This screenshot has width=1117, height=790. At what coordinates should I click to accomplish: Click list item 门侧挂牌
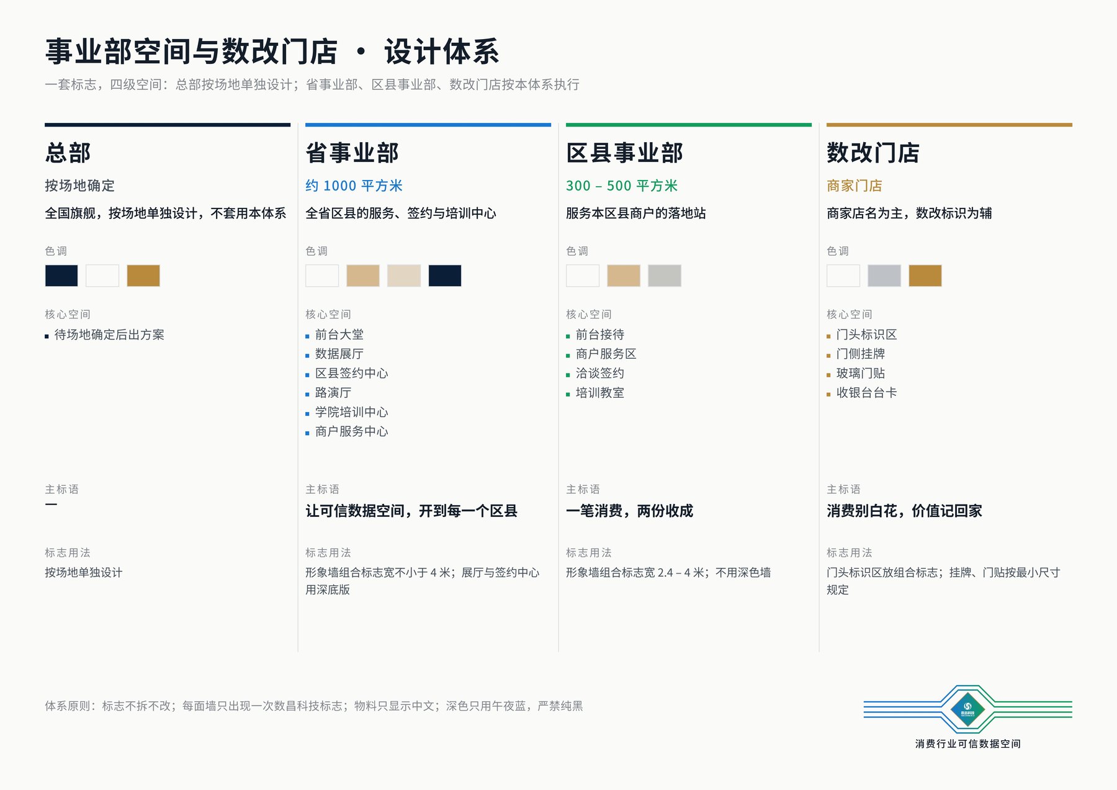click(x=861, y=354)
